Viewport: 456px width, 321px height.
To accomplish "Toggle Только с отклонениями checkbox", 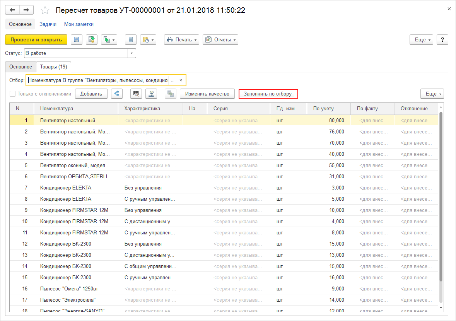I will [12, 94].
